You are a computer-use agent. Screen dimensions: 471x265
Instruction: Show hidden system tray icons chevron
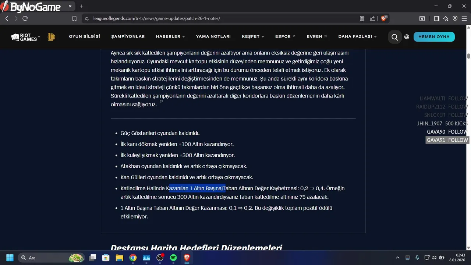point(397,258)
